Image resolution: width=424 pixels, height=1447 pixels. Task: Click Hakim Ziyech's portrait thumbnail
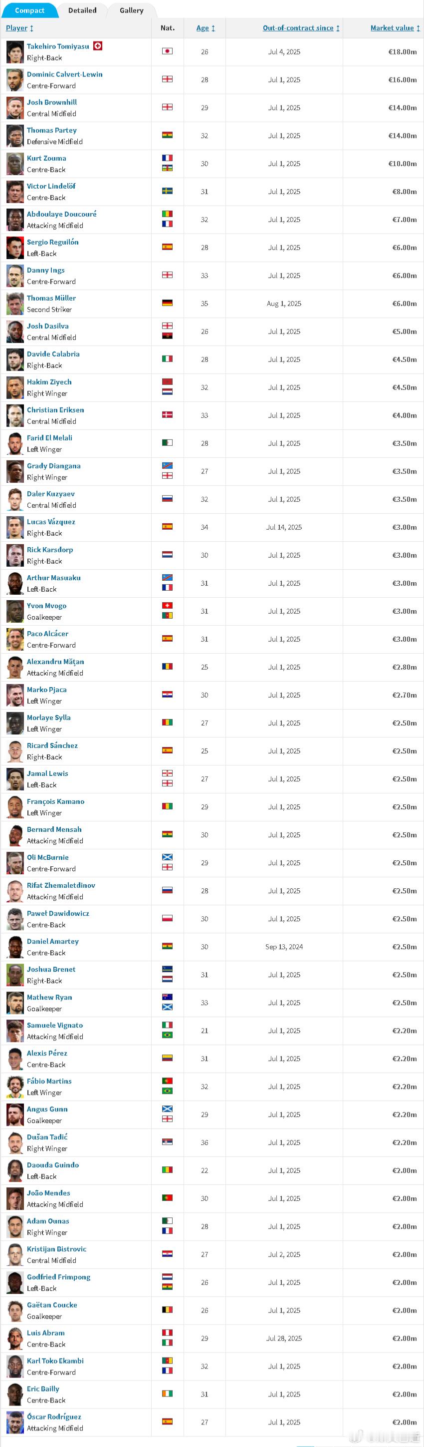(x=15, y=387)
